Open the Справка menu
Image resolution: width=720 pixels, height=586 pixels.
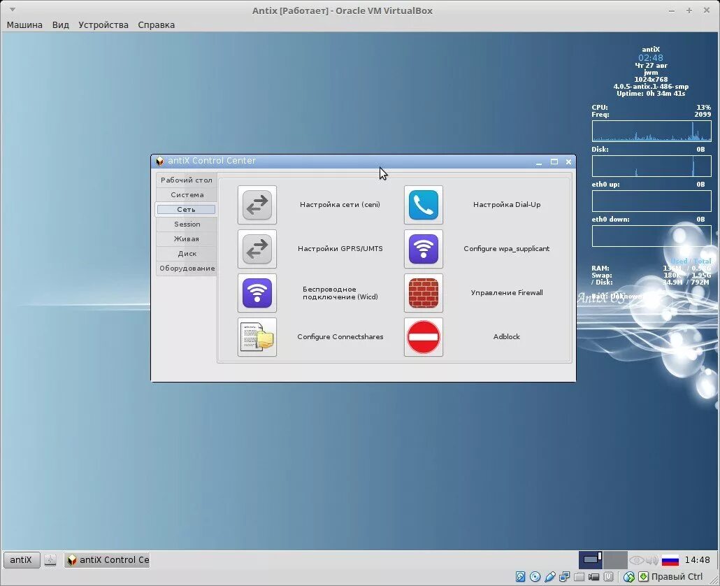156,24
